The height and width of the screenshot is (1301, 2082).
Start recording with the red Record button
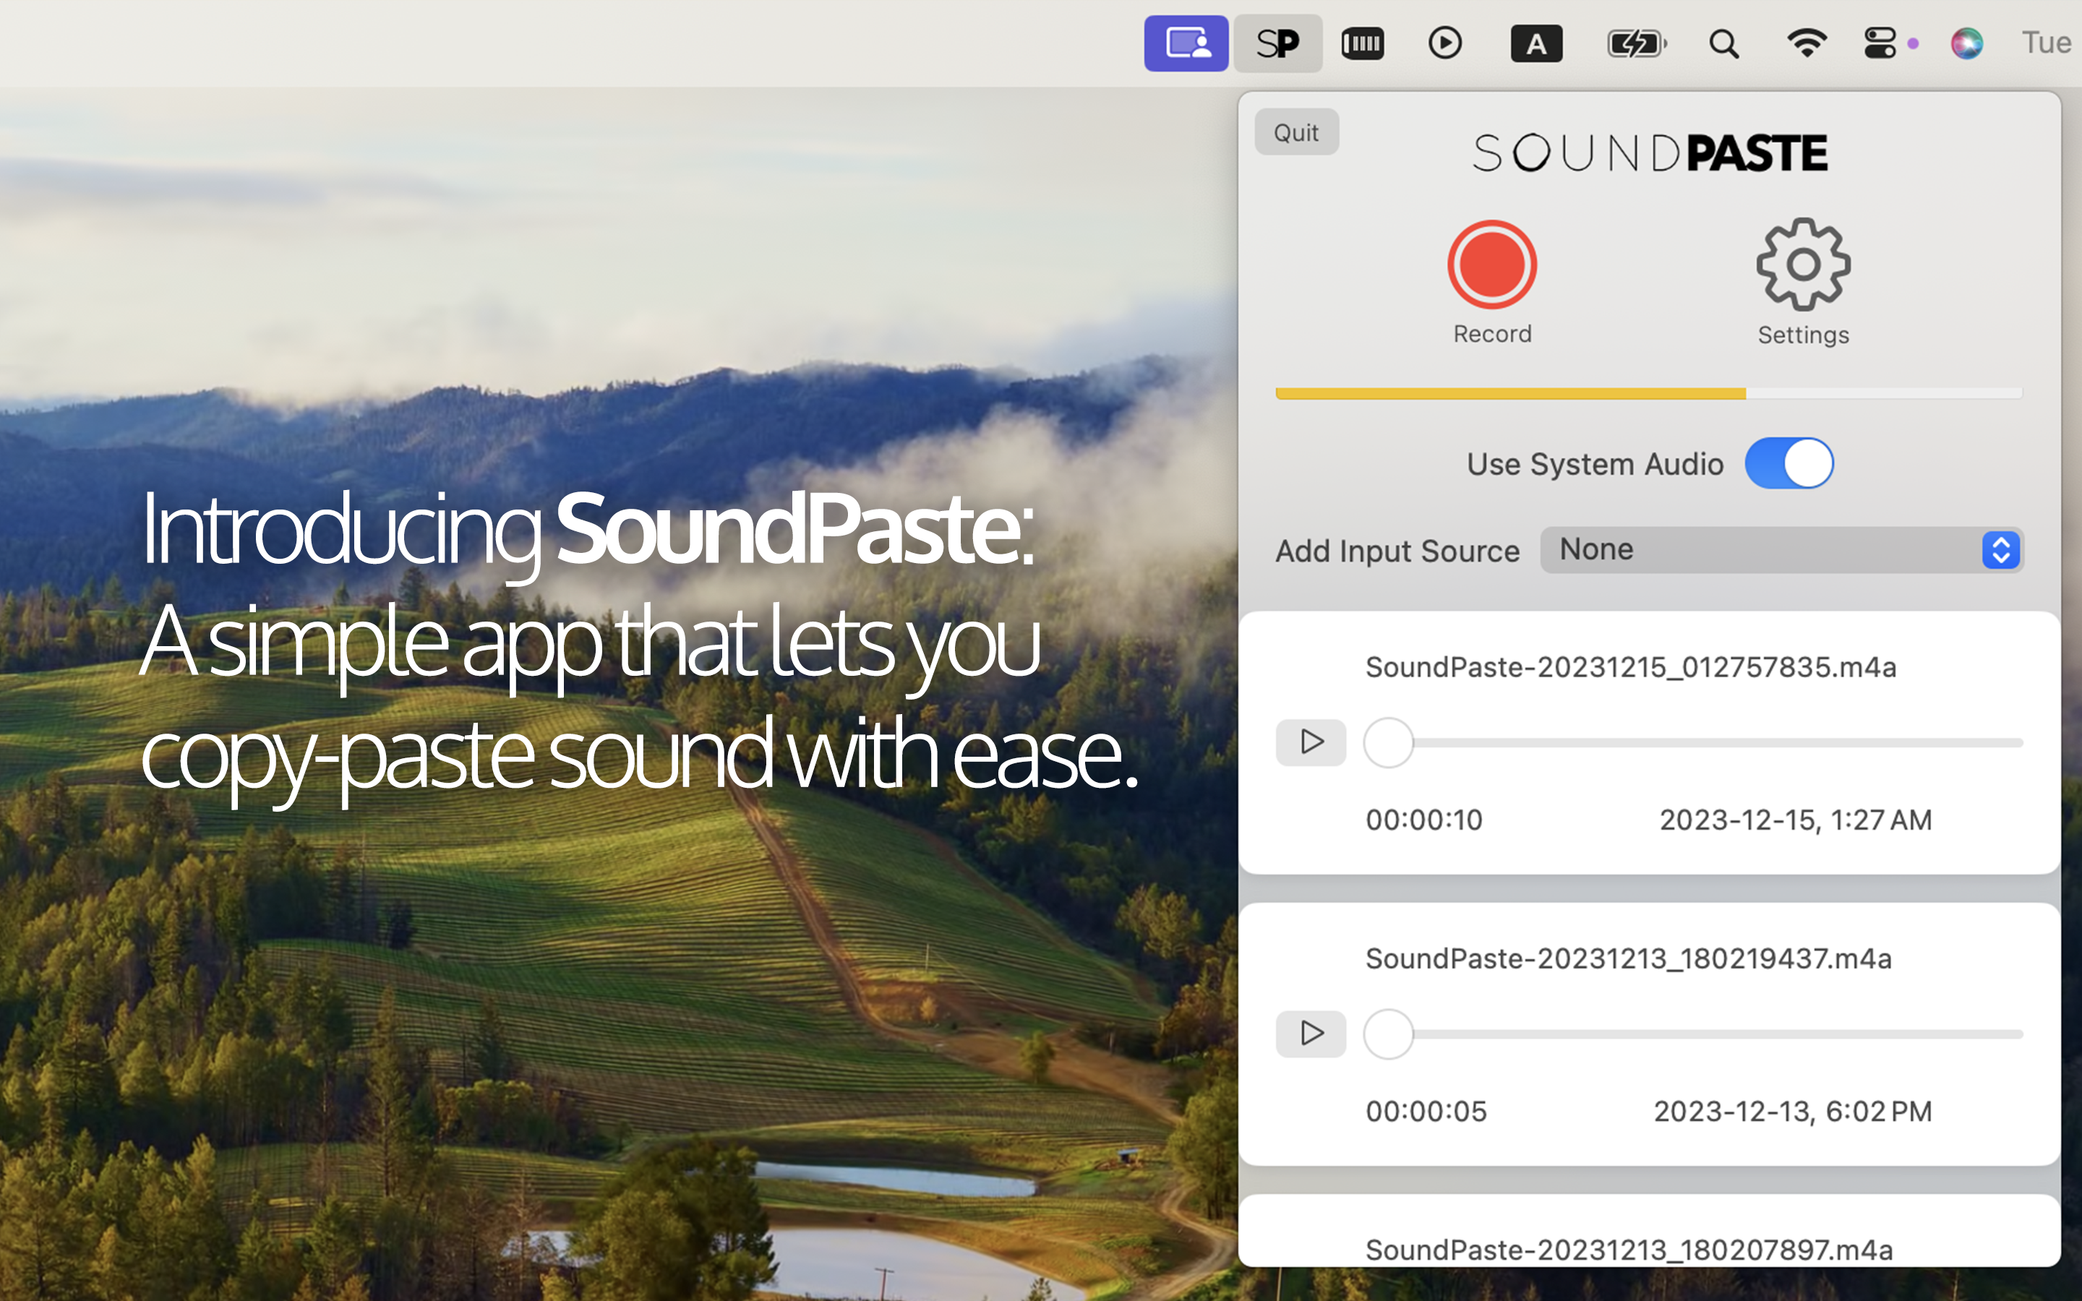(x=1492, y=264)
